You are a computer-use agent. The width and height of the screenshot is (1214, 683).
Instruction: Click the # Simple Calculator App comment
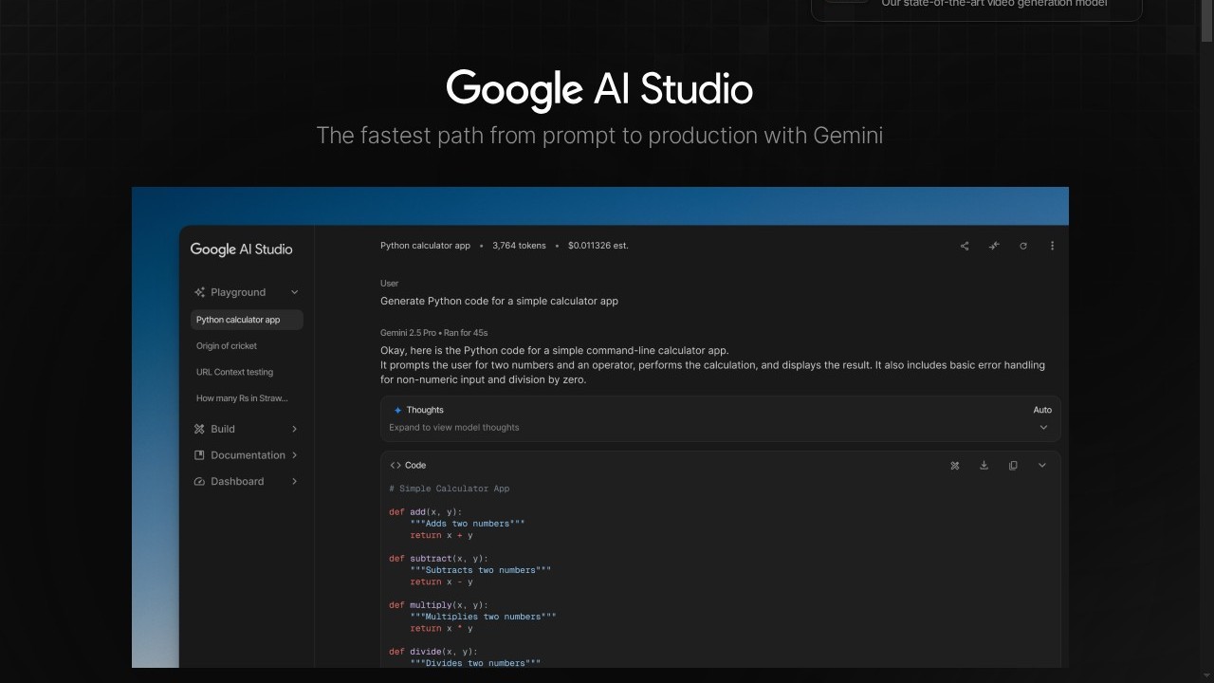point(449,489)
